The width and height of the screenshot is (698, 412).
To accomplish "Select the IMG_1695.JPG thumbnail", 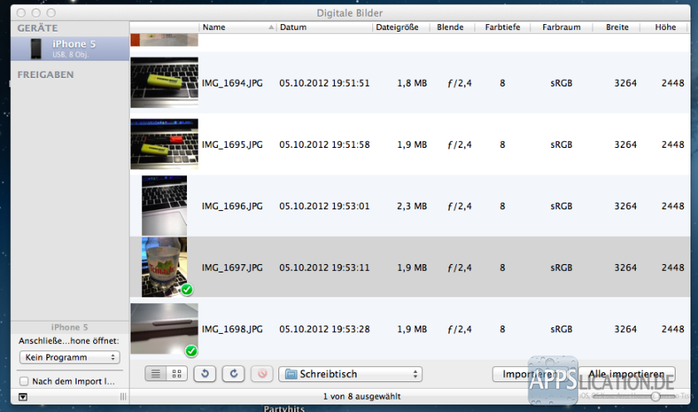I will [165, 144].
